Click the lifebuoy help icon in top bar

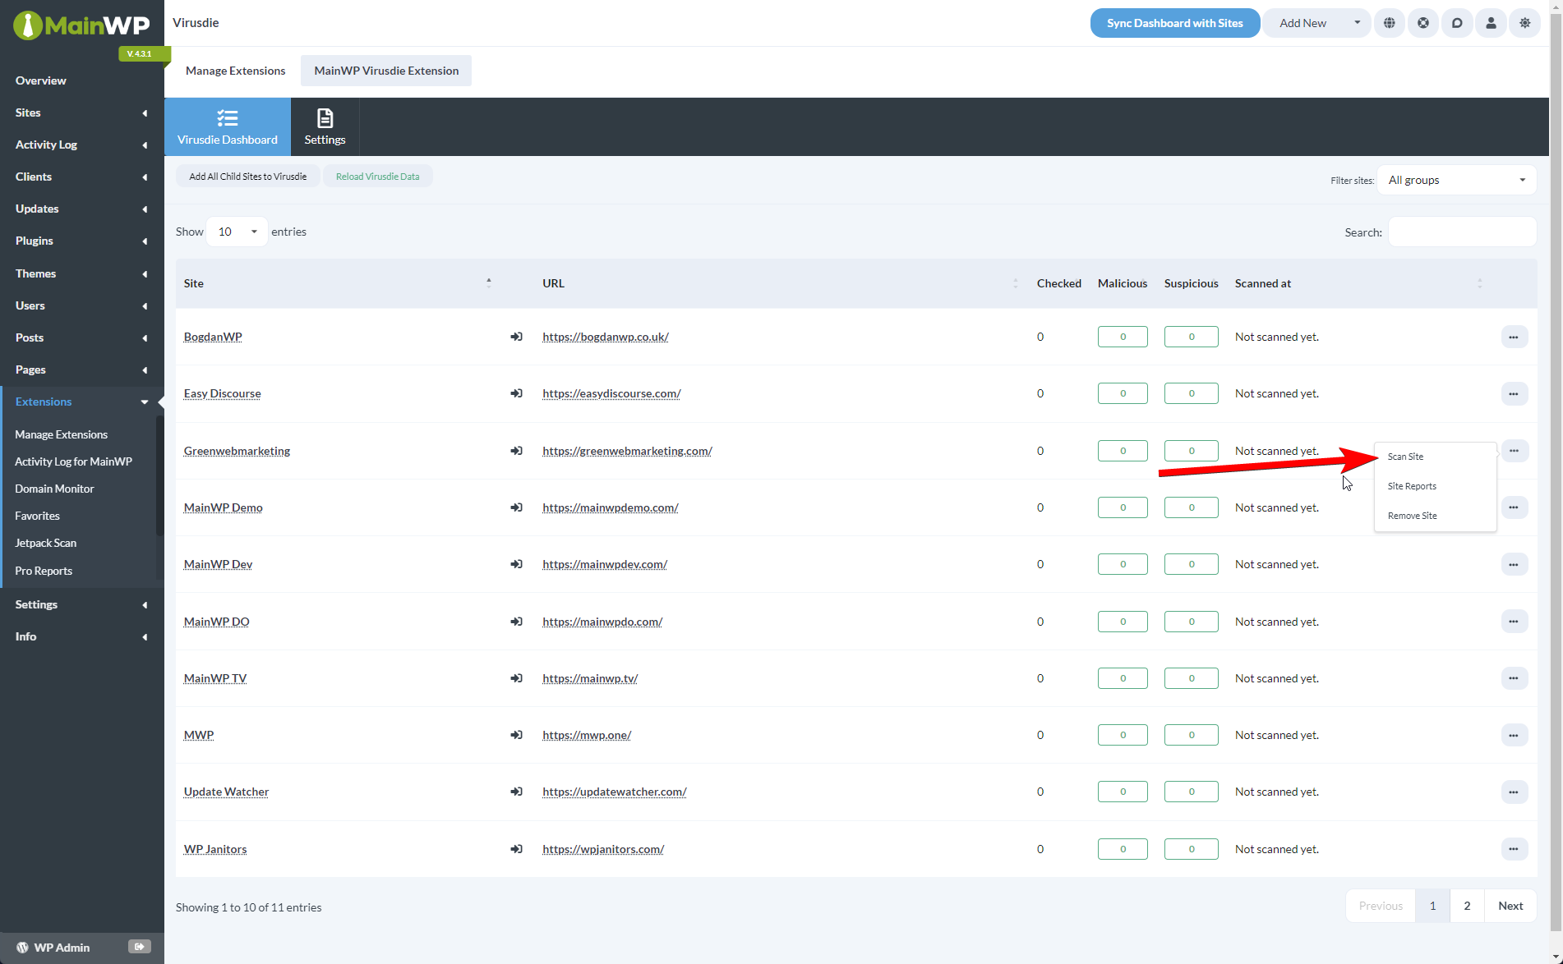1423,23
